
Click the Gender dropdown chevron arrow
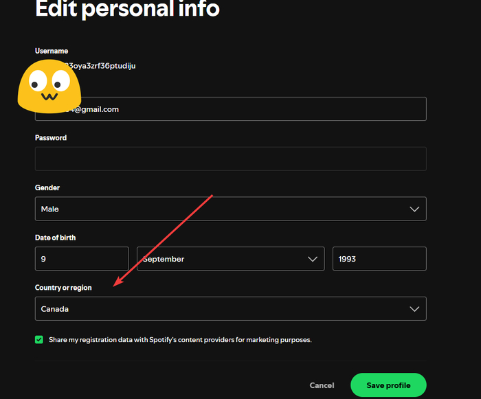coord(414,209)
